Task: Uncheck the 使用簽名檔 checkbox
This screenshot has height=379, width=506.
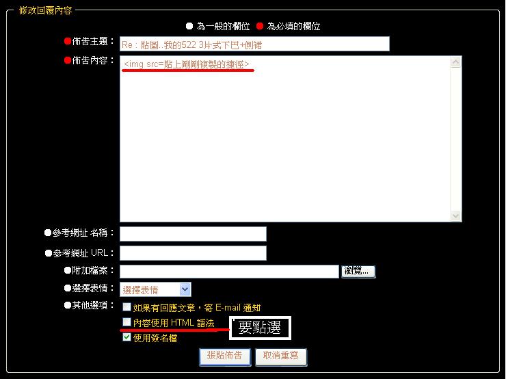Action: pyautogui.click(x=126, y=337)
